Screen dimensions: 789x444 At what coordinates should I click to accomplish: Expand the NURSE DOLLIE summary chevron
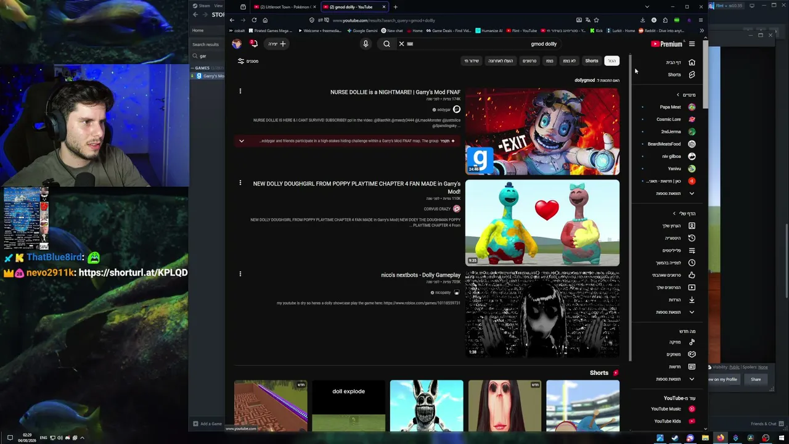(x=242, y=141)
